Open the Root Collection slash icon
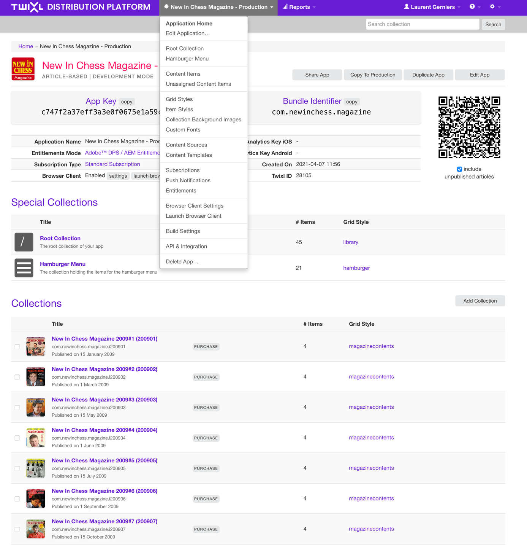Viewport: 527px width, 548px height. (24, 242)
